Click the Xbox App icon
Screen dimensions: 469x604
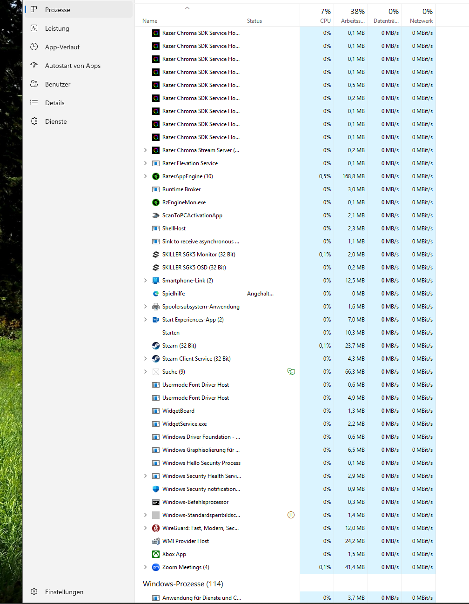click(156, 554)
